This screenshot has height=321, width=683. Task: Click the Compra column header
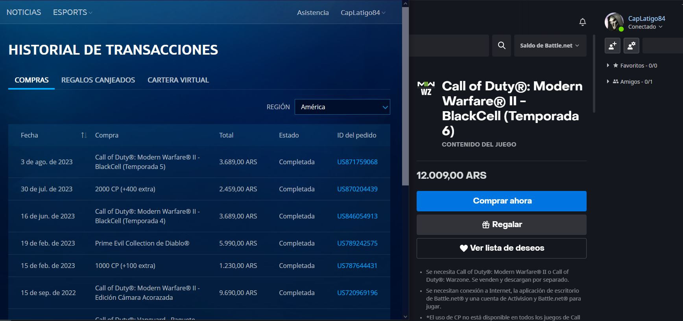pos(107,135)
